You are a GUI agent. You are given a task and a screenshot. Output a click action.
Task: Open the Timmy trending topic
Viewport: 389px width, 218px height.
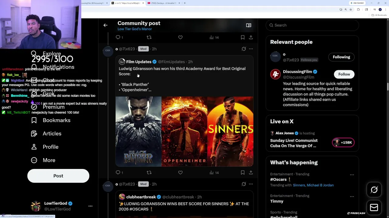tap(277, 201)
